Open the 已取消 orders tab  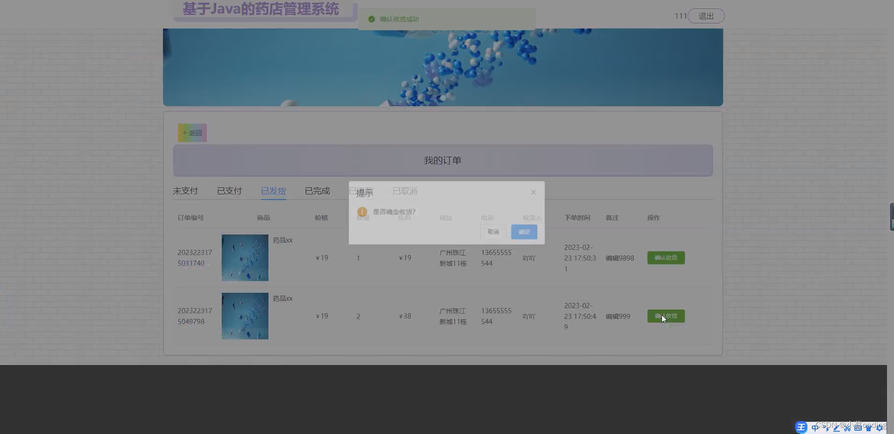pos(405,191)
